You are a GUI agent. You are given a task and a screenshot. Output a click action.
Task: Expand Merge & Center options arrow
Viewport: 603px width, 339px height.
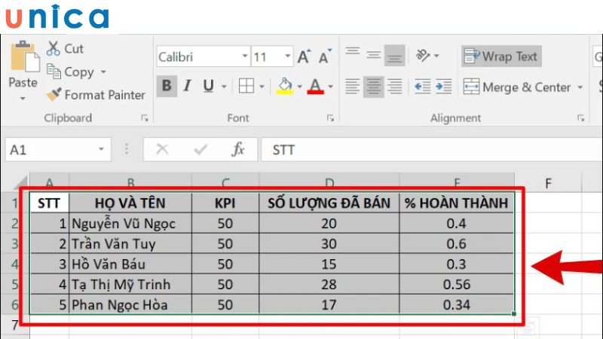click(580, 87)
